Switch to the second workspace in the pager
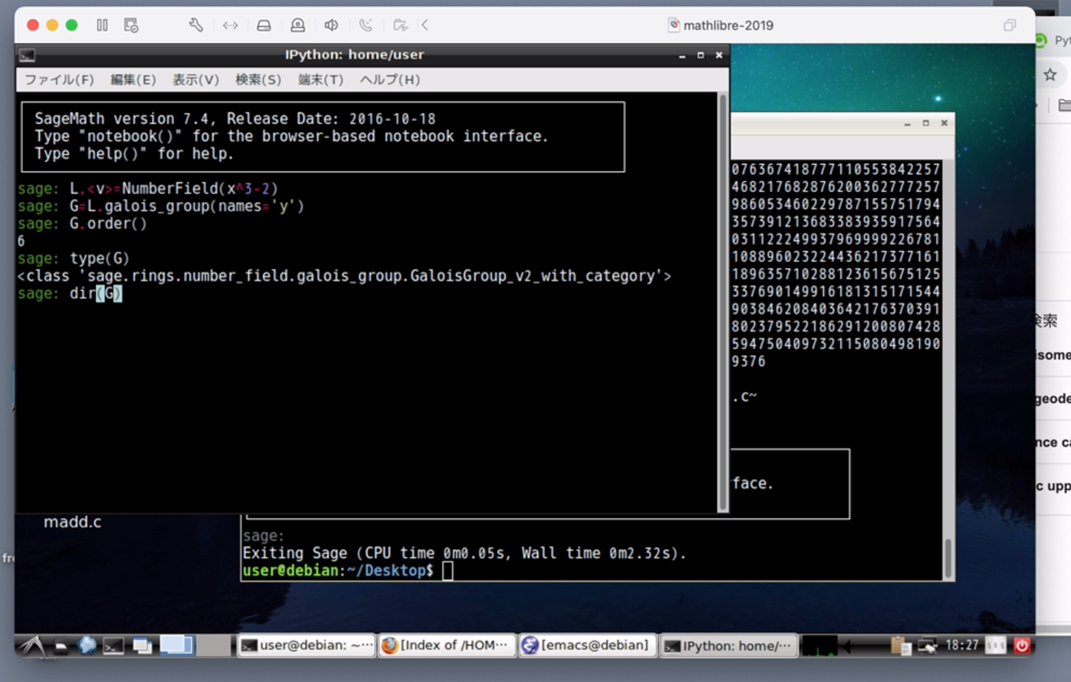Image resolution: width=1071 pixels, height=682 pixels. [212, 645]
